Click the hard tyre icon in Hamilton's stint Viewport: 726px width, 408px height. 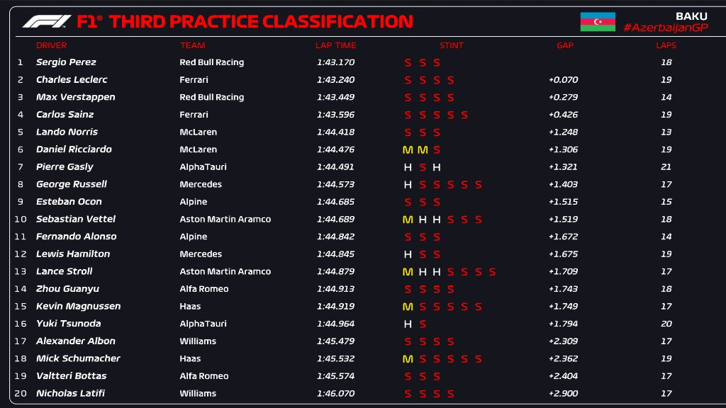[408, 254]
